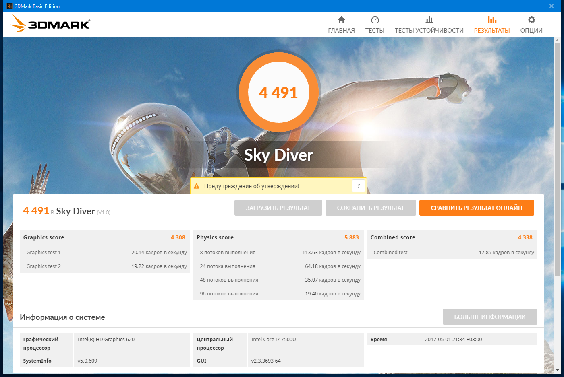Open the ОПЦИИ gear icon
The height and width of the screenshot is (377, 564).
click(x=531, y=20)
